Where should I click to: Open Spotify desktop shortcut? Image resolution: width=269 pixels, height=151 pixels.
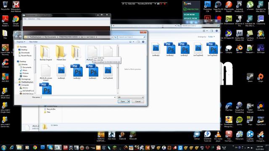239,121
